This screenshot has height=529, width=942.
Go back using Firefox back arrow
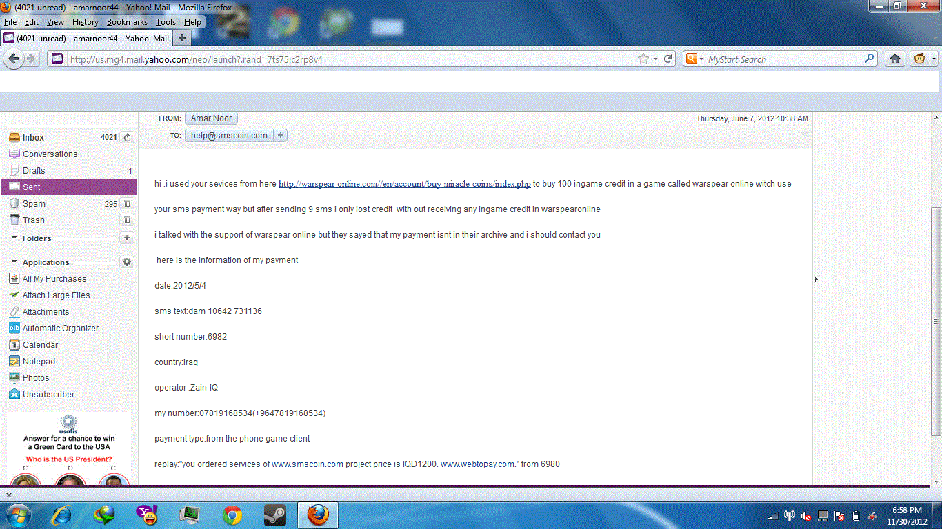pyautogui.click(x=13, y=59)
